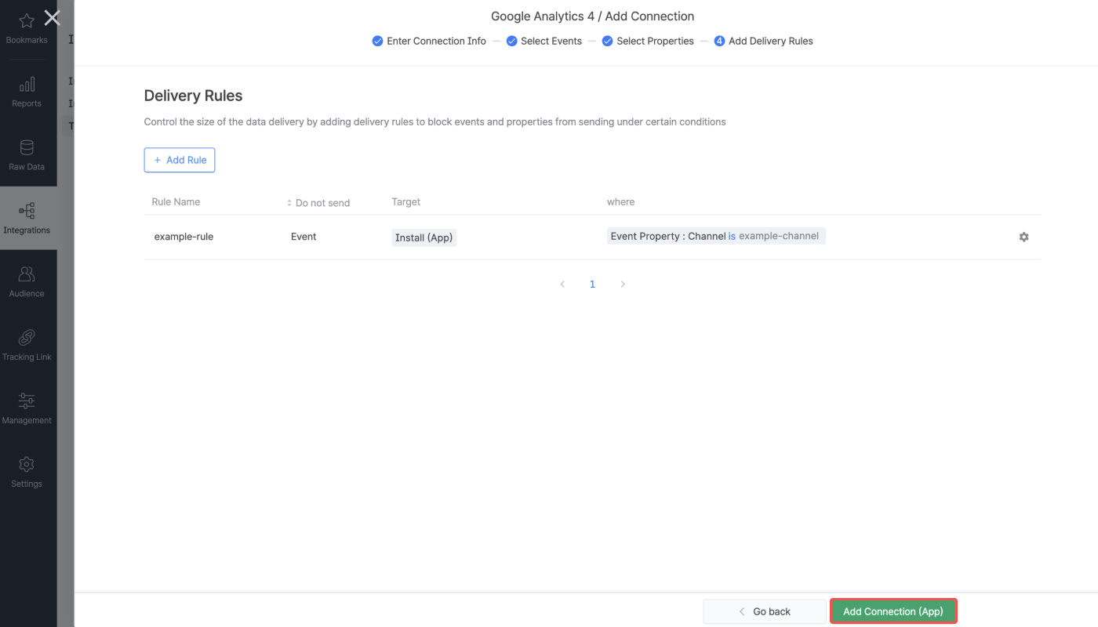Click Add Connection (App) button
The image size is (1098, 627).
click(893, 611)
